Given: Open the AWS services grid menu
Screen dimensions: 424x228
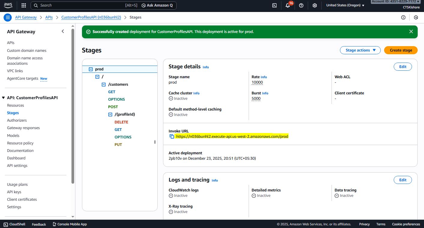Looking at the screenshot, I should 24,5.
